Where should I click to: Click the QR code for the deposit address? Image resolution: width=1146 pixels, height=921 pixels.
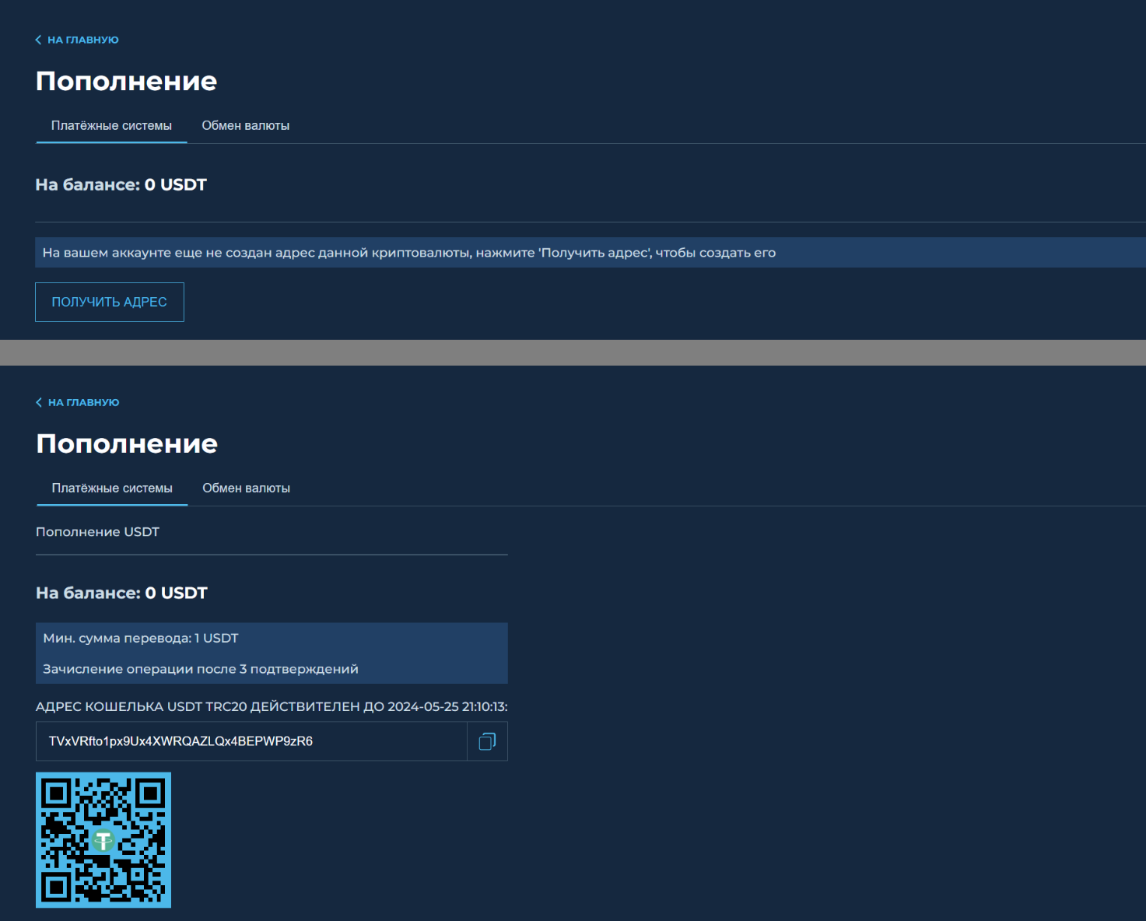(x=103, y=840)
